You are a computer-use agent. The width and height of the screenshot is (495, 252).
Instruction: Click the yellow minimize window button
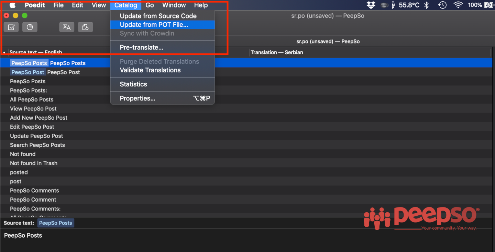15,15
